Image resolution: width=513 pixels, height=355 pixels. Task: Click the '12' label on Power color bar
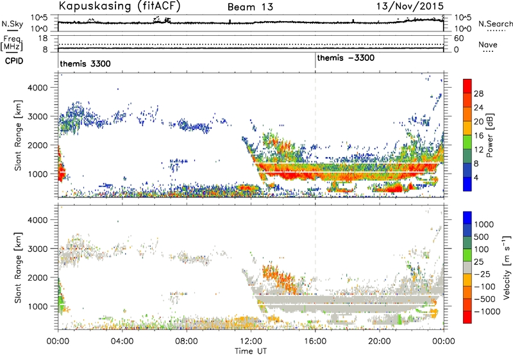(478, 150)
